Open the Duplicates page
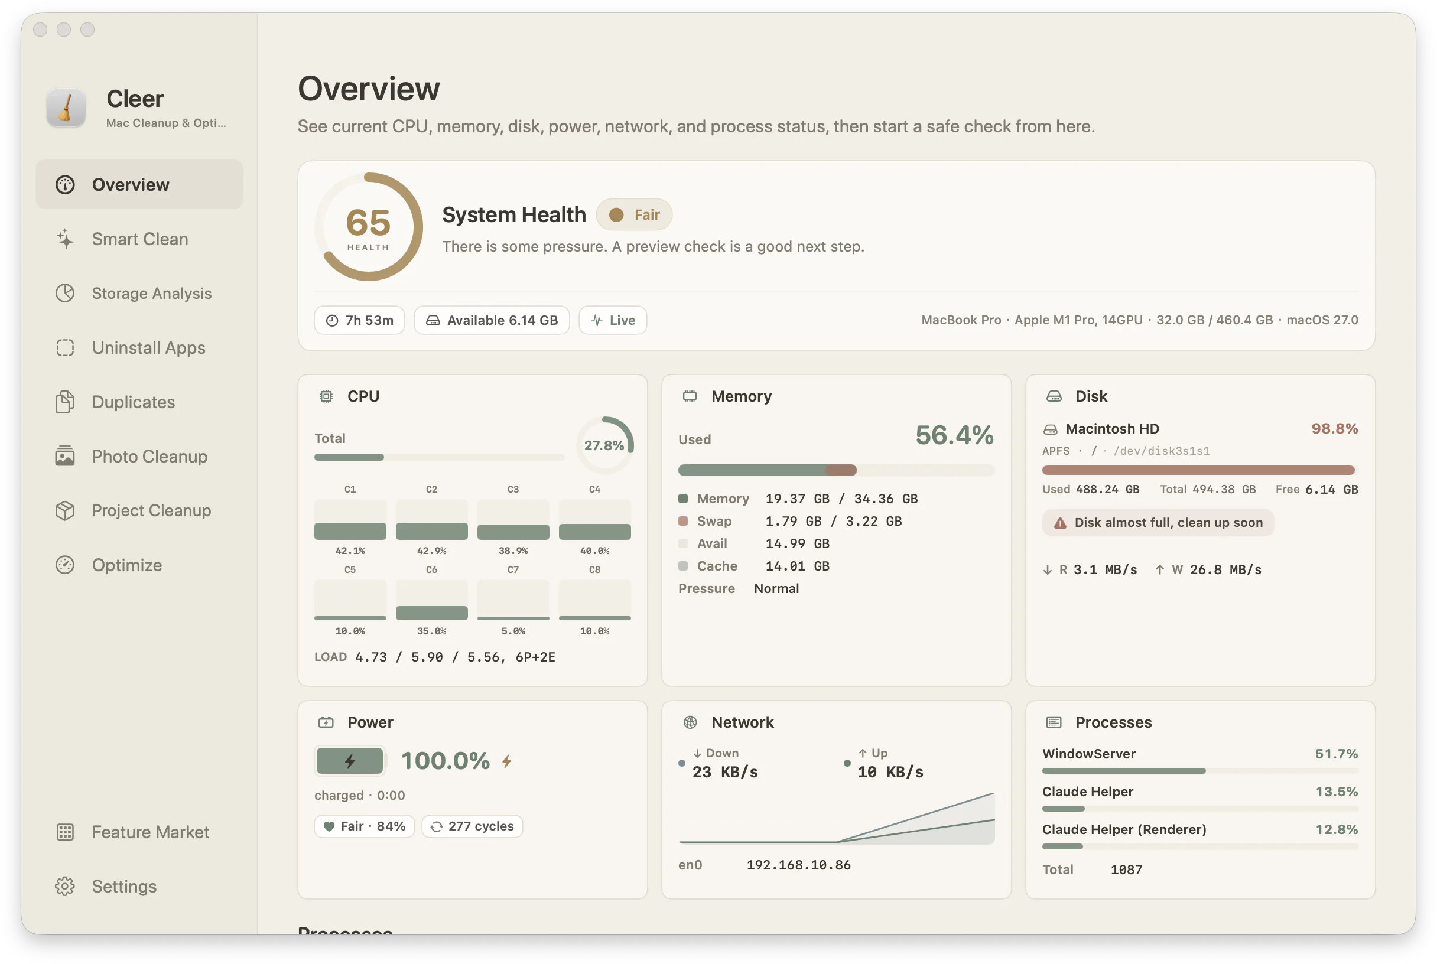Screen dimensions: 1437x964 (139, 402)
